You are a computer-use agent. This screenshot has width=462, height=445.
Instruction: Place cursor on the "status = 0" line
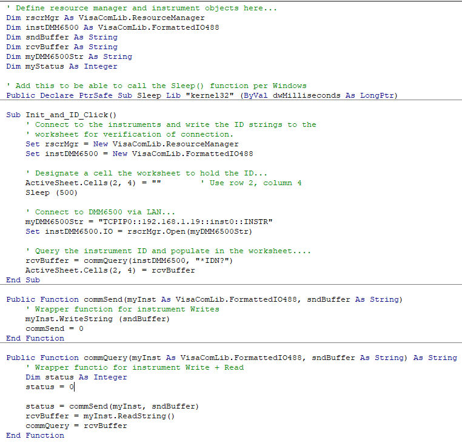(x=49, y=387)
